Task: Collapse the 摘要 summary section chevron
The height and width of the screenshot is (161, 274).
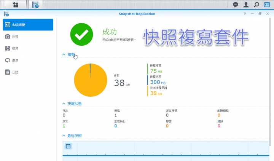Action: click(x=64, y=54)
